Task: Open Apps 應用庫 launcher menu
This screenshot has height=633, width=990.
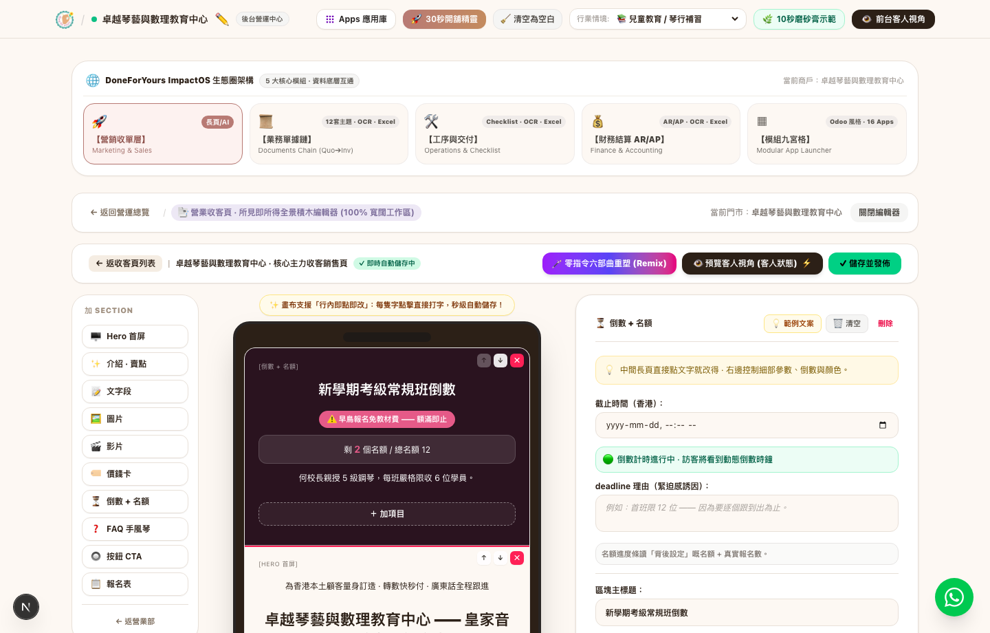Action: tap(356, 19)
